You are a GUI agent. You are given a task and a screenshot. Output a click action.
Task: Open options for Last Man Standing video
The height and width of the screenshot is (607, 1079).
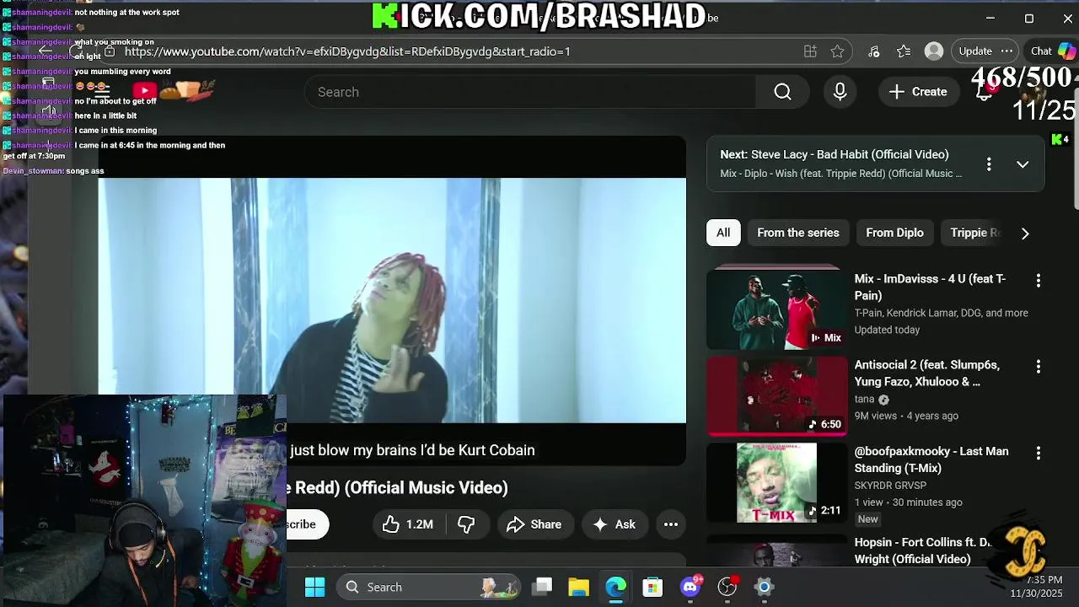pyautogui.click(x=1038, y=453)
